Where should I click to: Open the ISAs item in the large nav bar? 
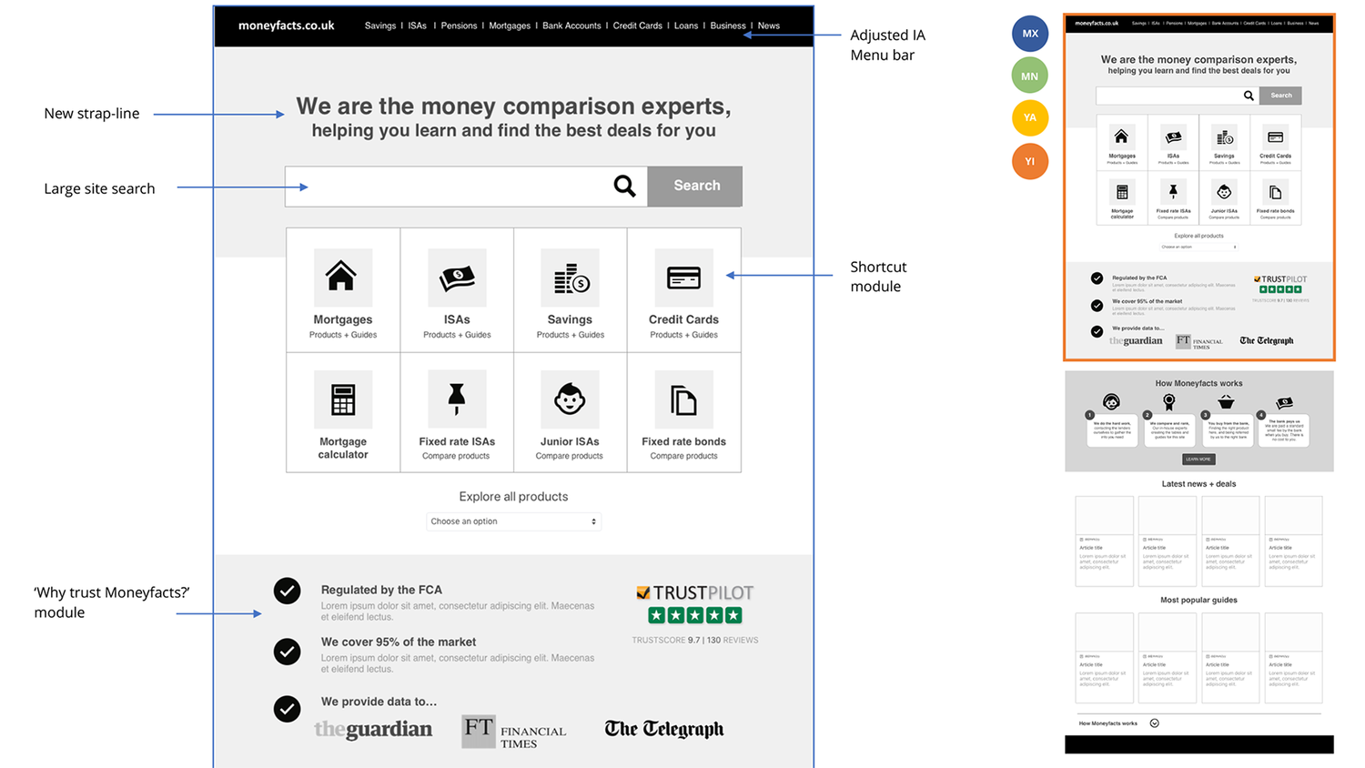pos(418,25)
